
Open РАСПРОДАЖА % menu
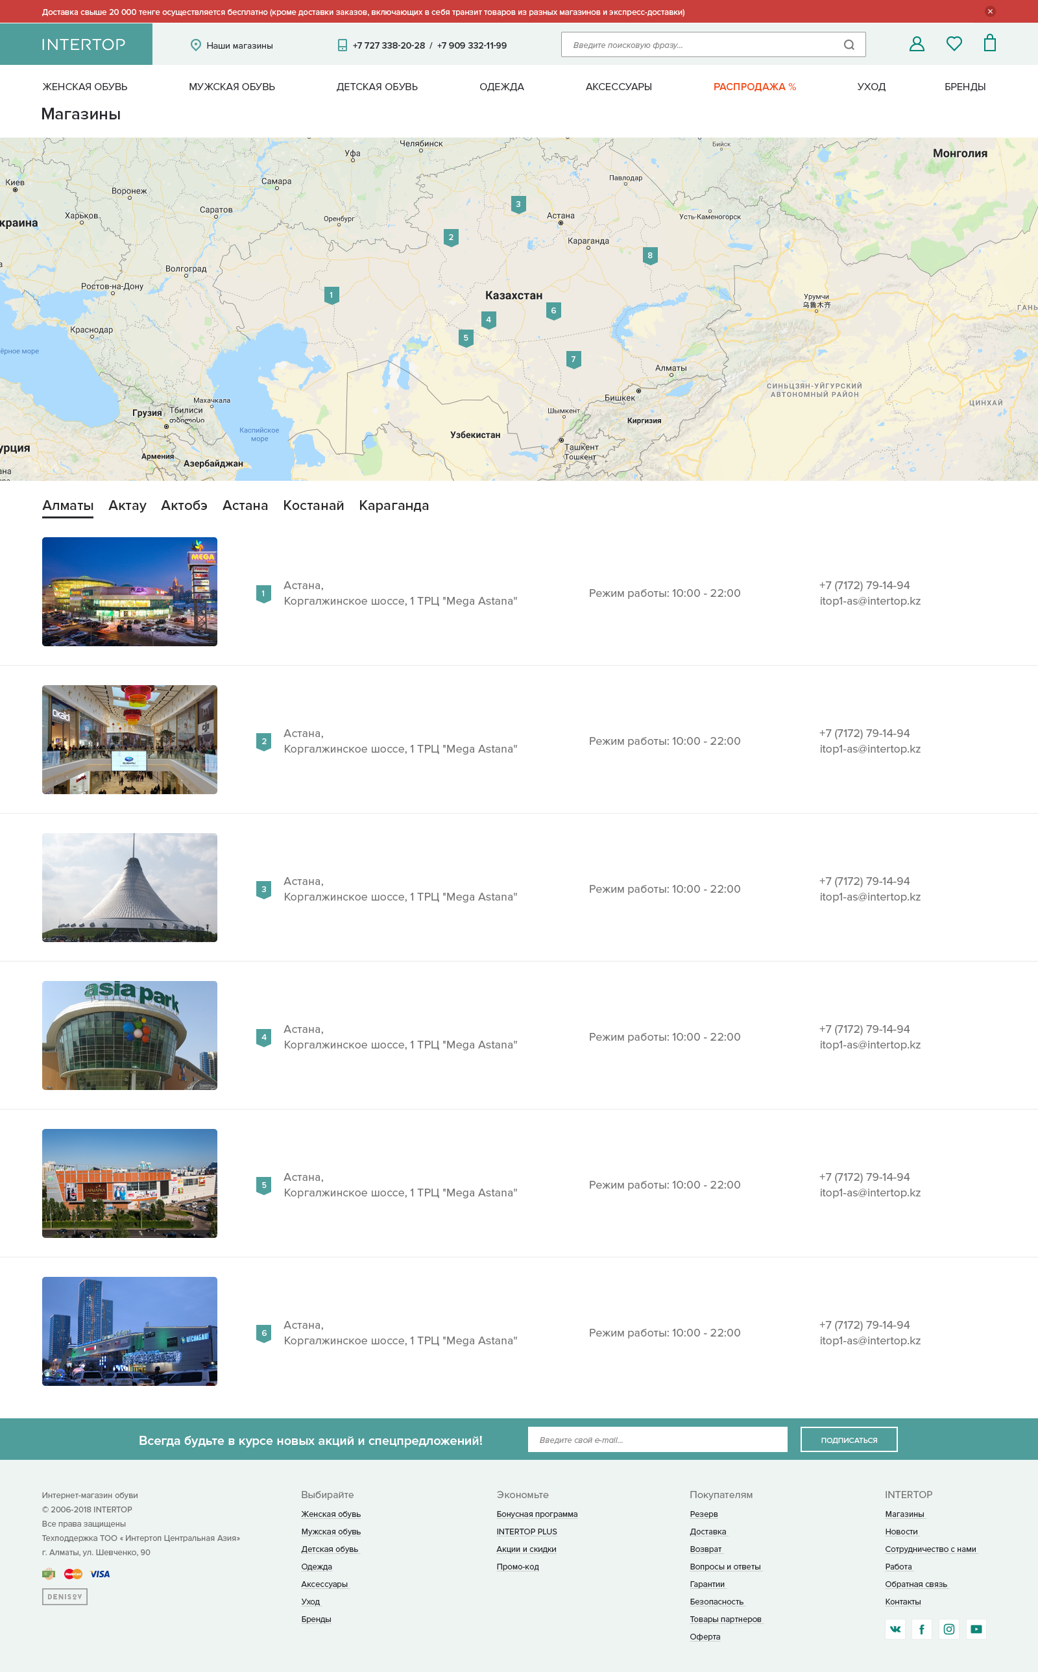(x=754, y=86)
